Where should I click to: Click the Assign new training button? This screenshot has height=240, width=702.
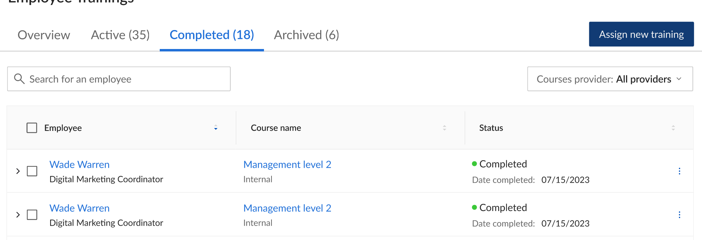pos(641,34)
